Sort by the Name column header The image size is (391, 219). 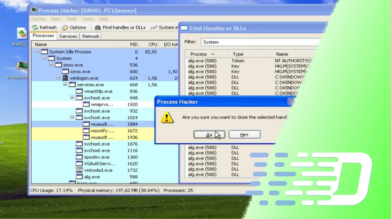point(75,44)
